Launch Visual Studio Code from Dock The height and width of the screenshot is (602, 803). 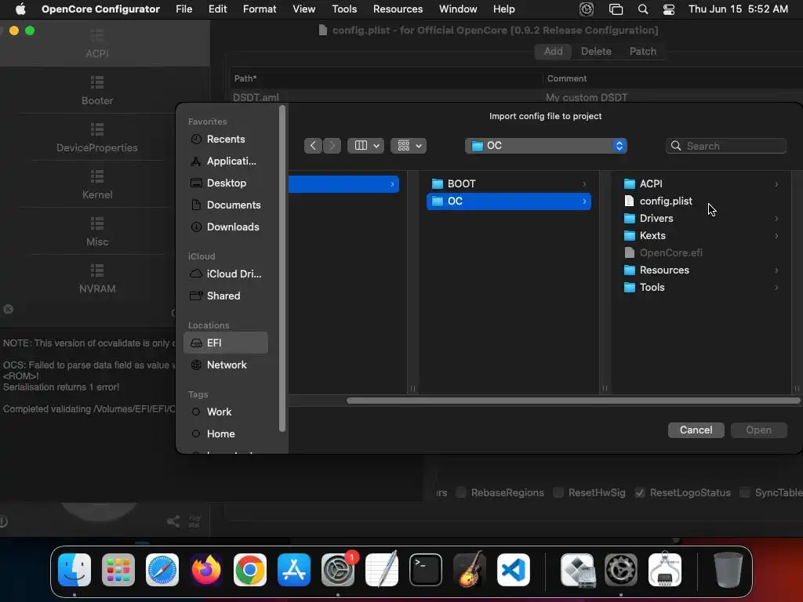click(513, 570)
